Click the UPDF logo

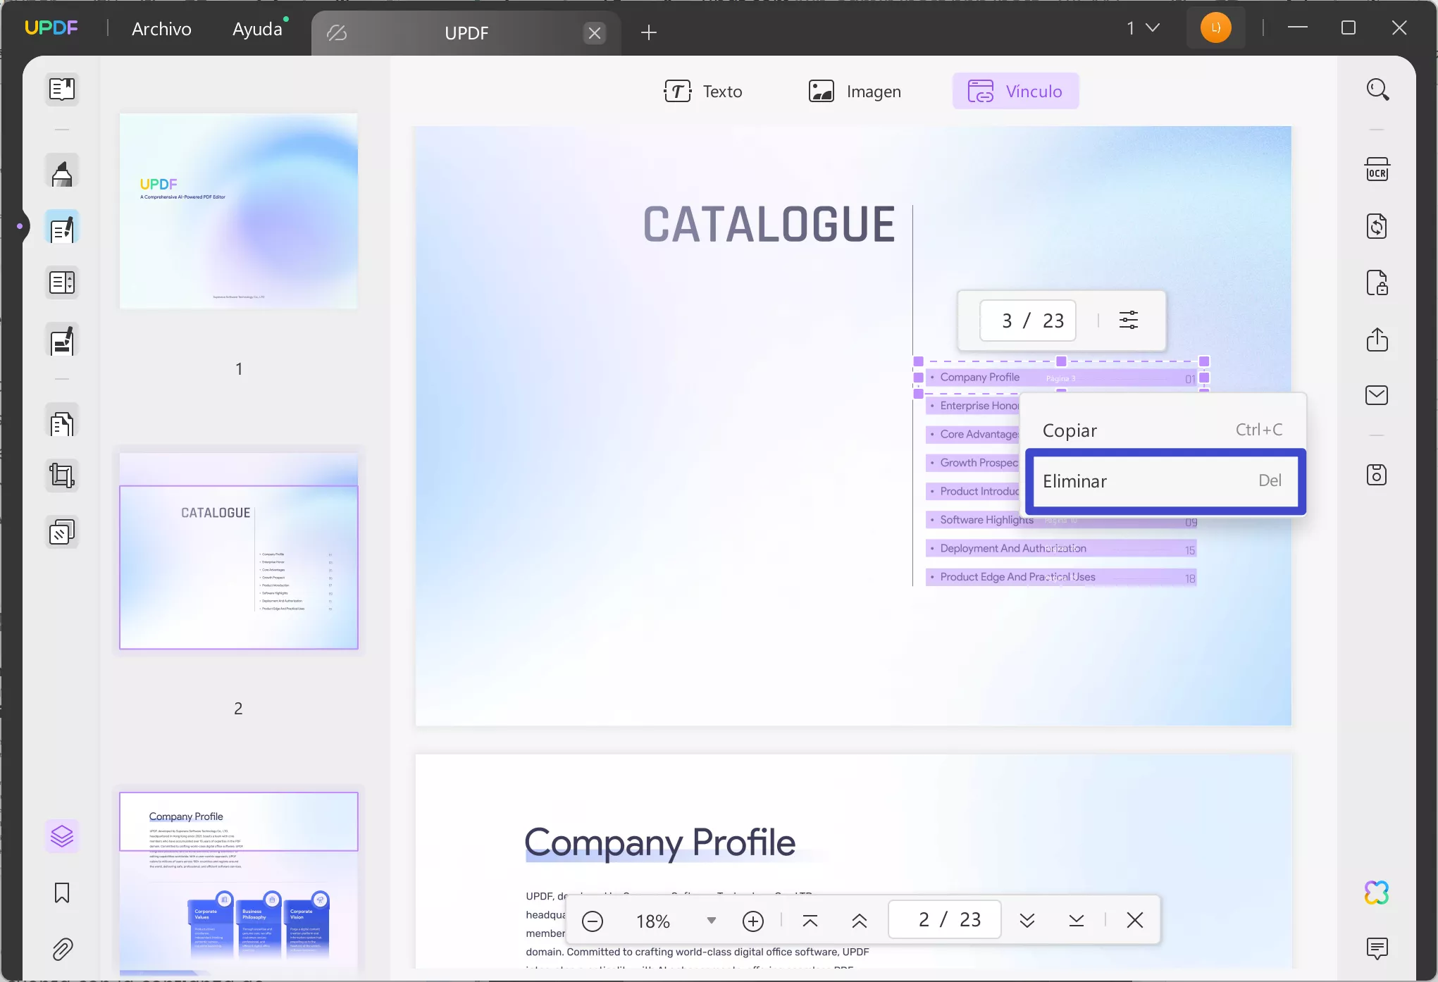51,28
